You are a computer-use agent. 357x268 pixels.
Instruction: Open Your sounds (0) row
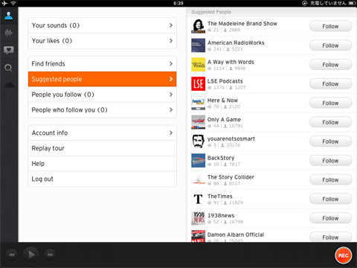pyautogui.click(x=102, y=25)
